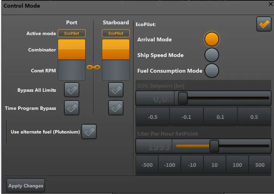Viewport: 274px width, 194px height.
Task: Decrease SOG setpoint by -0.1
Action: pyautogui.click(x=186, y=117)
